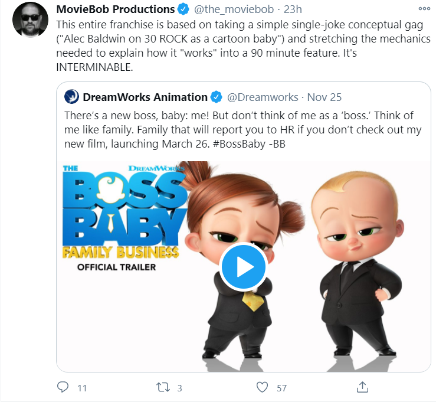The height and width of the screenshot is (402, 436).
Task: Like the tweet with heart icon
Action: (262, 387)
